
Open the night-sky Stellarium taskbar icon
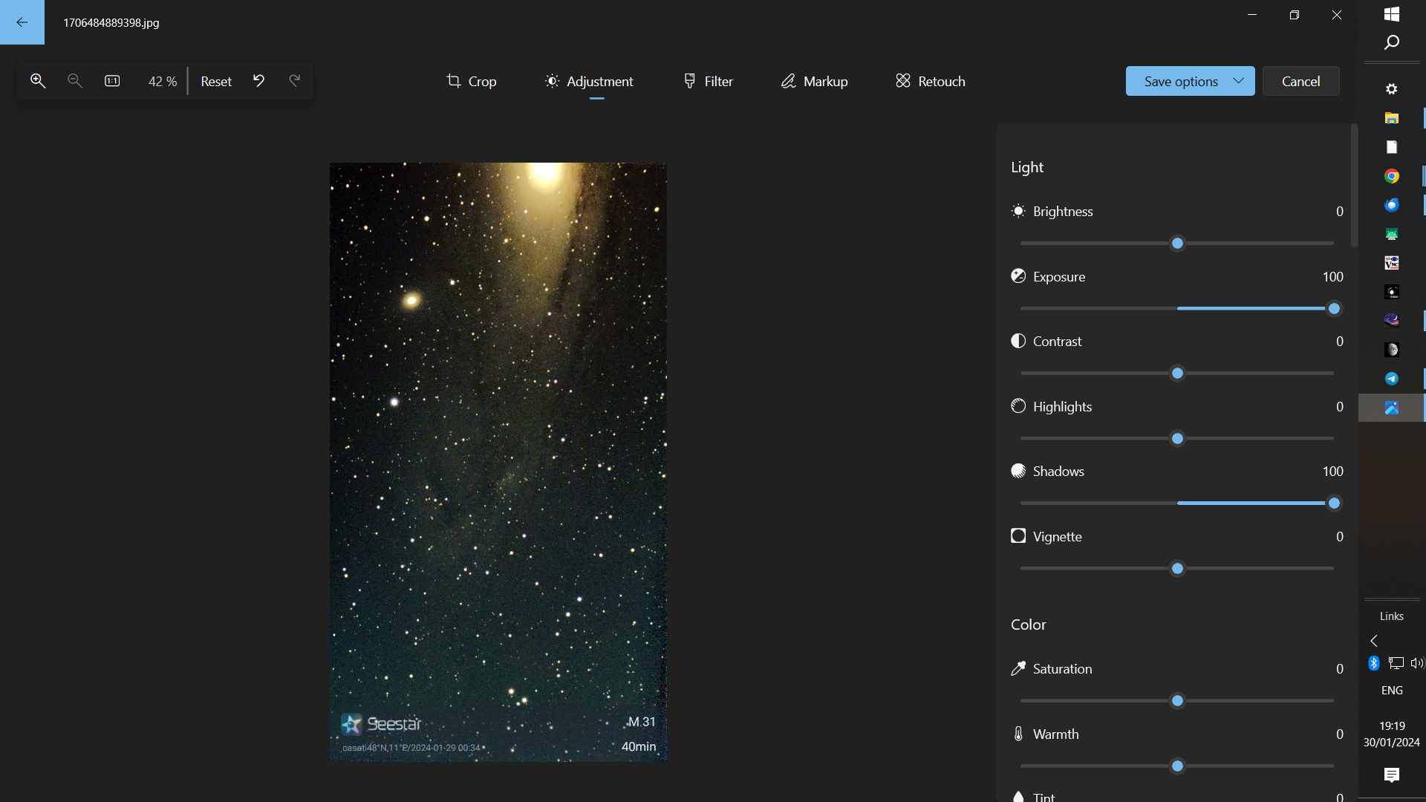click(x=1392, y=320)
